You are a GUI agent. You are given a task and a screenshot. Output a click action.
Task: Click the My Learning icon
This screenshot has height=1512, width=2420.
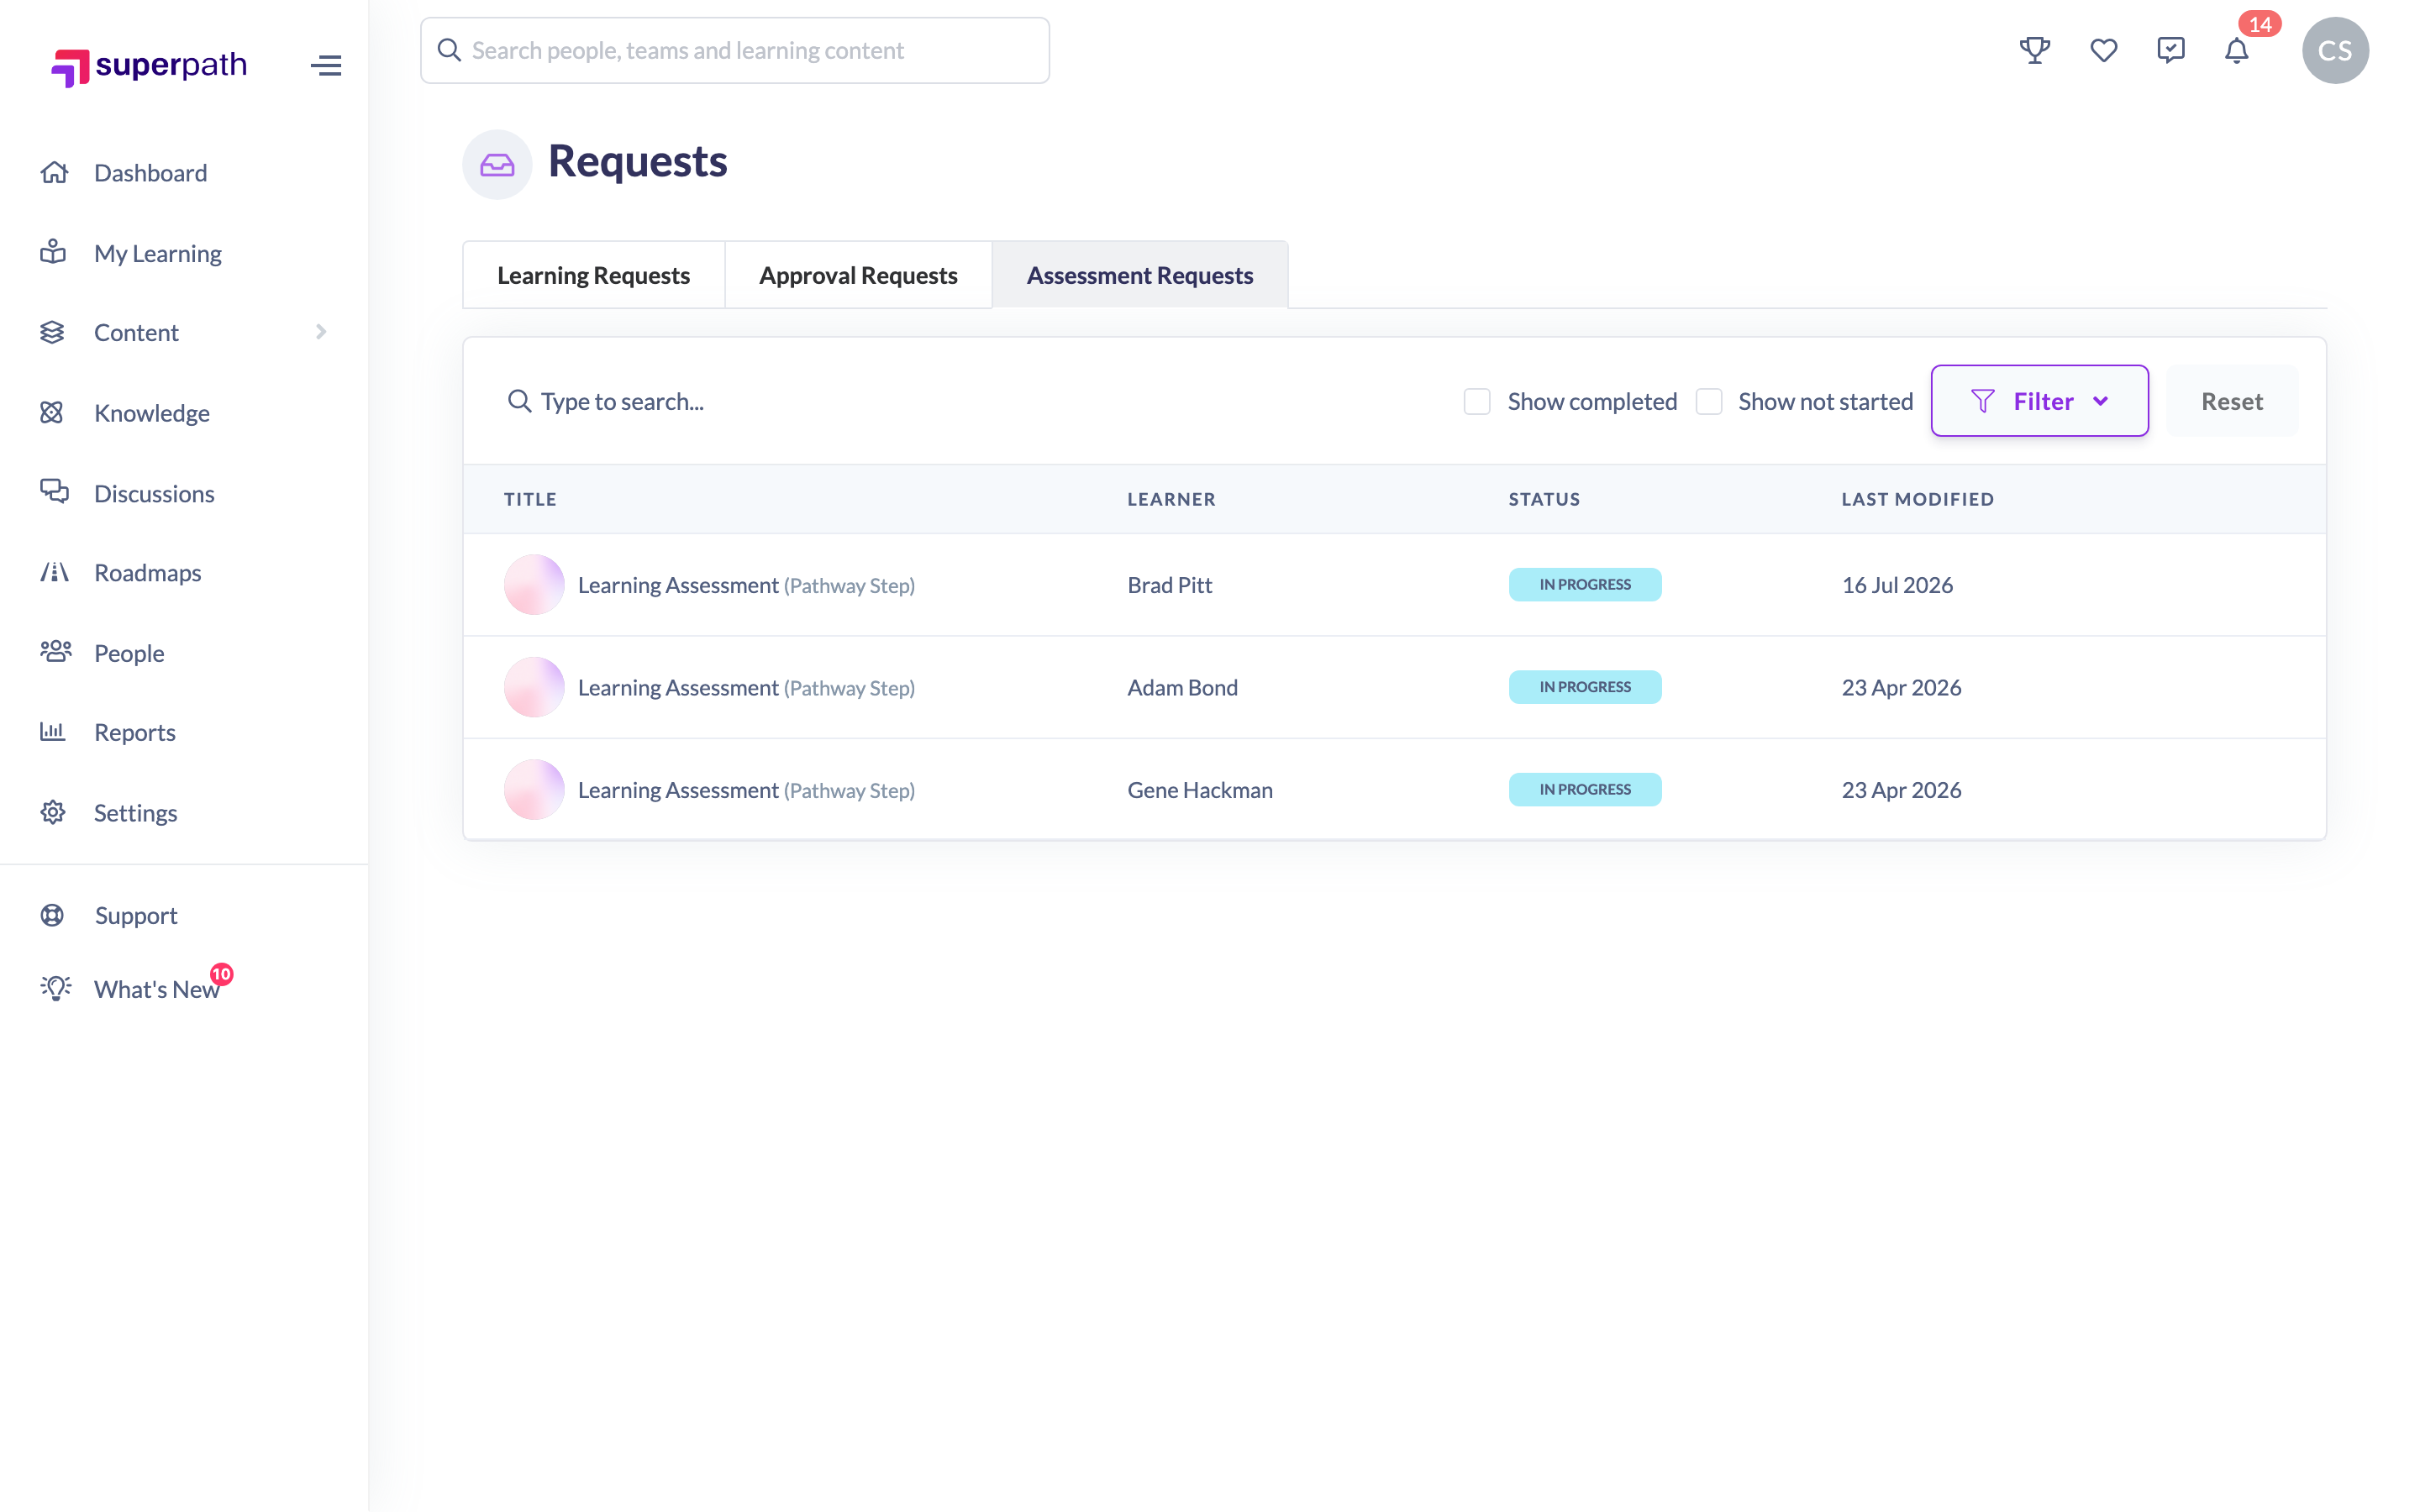53,252
